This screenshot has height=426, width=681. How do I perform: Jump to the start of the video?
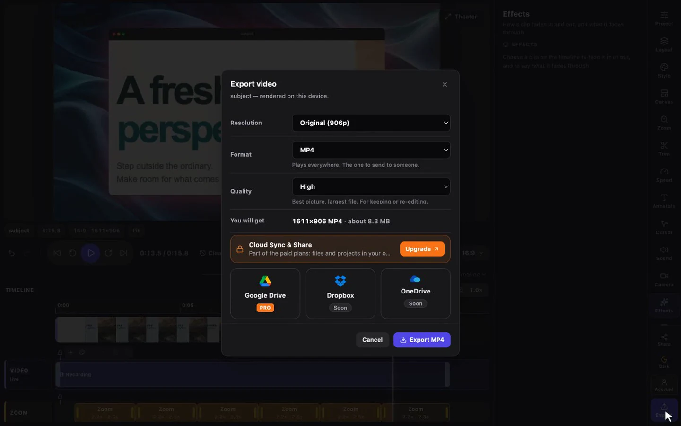(57, 253)
